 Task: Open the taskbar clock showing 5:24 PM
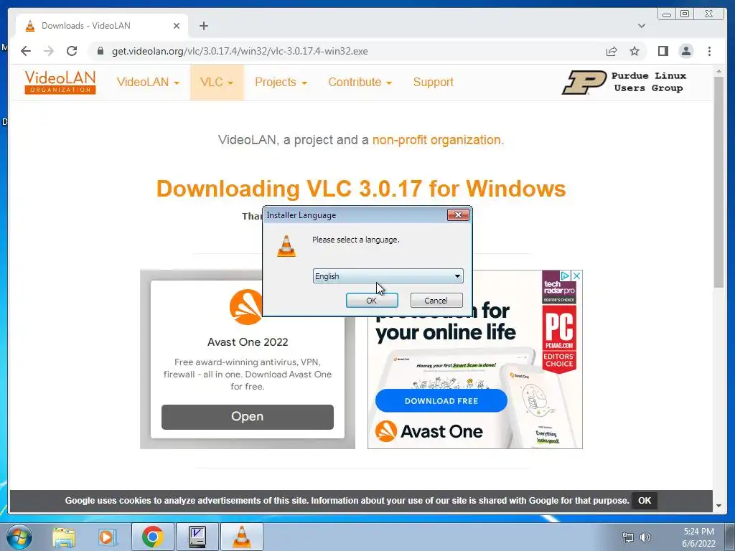pos(698,537)
